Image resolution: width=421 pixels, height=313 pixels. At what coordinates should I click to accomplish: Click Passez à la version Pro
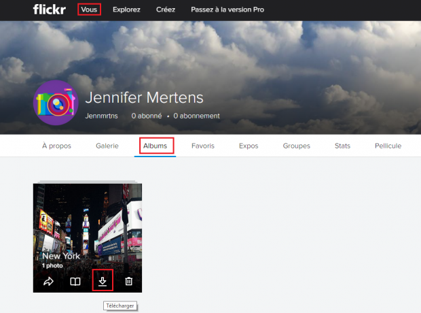[227, 10]
